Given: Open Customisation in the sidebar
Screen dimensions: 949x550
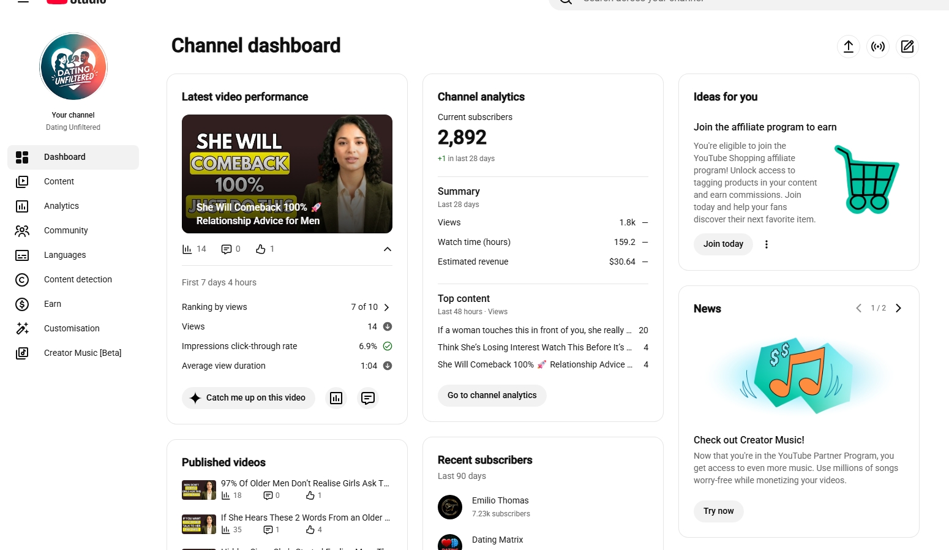Looking at the screenshot, I should (x=73, y=329).
